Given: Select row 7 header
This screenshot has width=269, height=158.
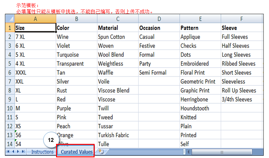Looking at the screenshot, I should (10, 81).
